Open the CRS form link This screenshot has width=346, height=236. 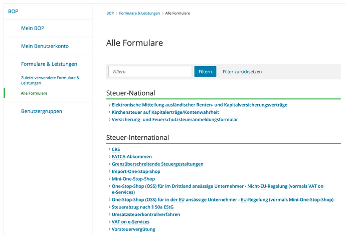tap(116, 149)
